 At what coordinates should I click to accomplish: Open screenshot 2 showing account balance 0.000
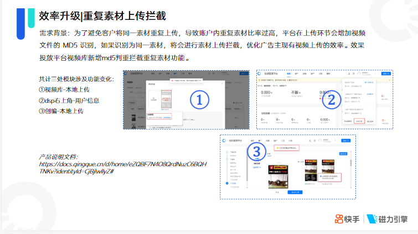point(324,99)
